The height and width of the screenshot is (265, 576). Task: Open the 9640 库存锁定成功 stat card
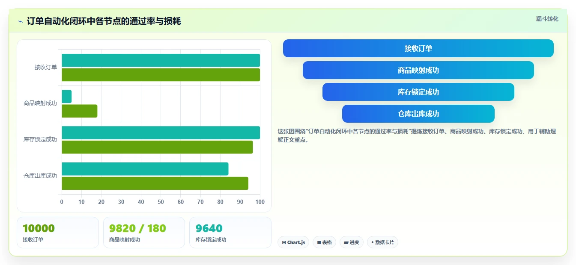[x=230, y=233]
